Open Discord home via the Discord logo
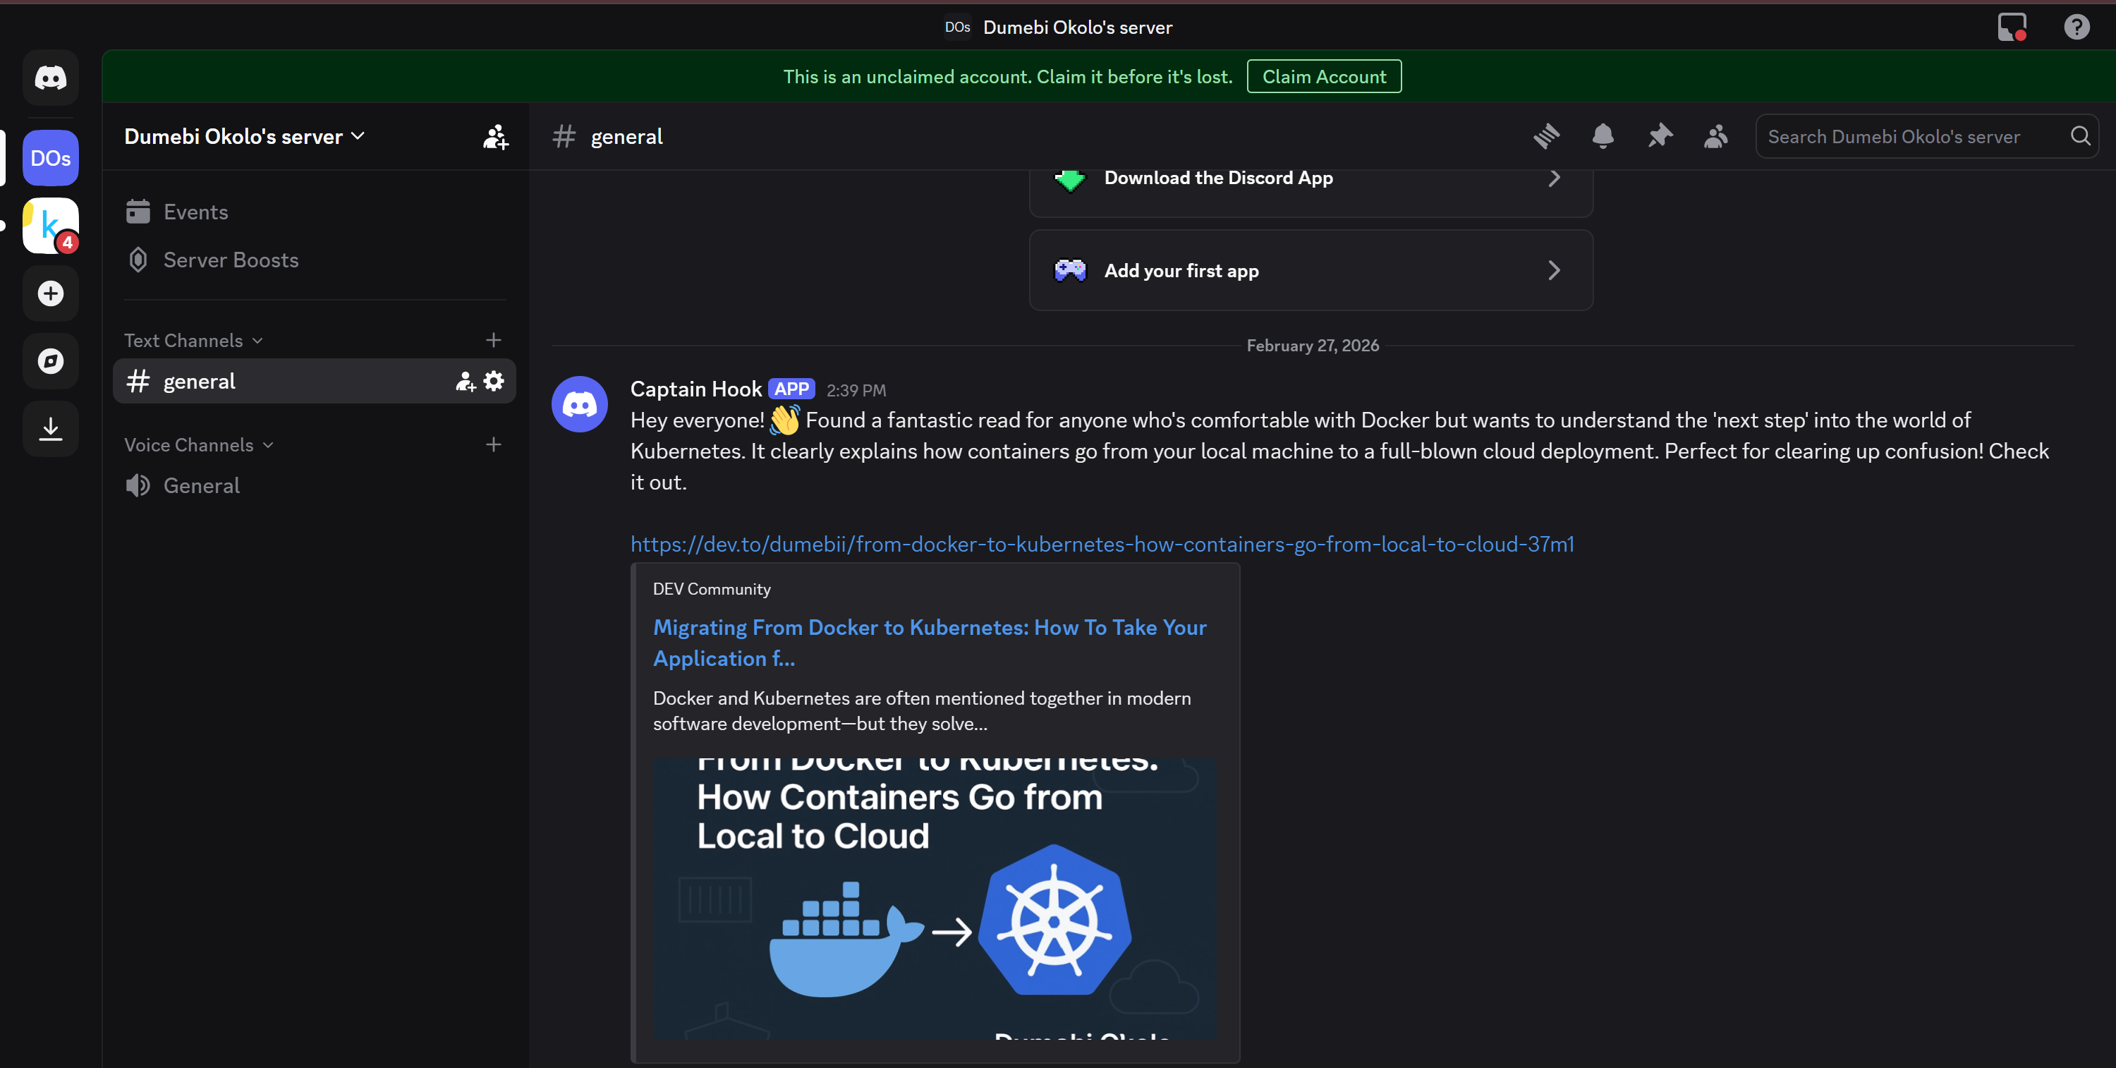The image size is (2116, 1068). 50,78
